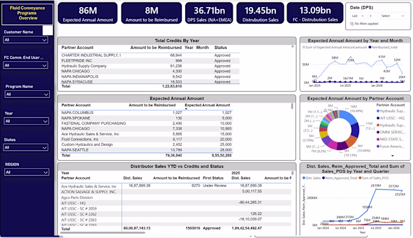Click the legend scroll-down arrow in donut chart

392,156
